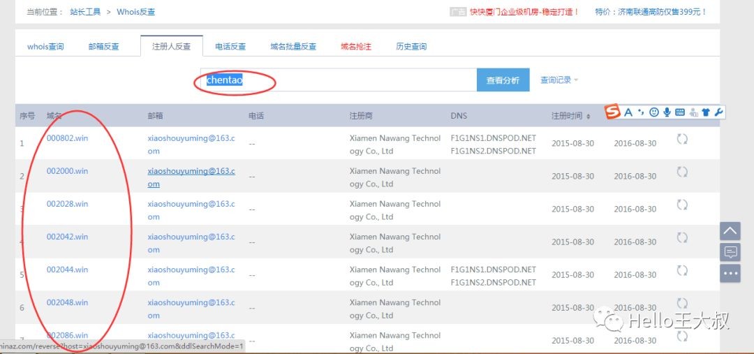The width and height of the screenshot is (754, 354).
Task: Expand the 查询记录 dropdown
Action: [x=559, y=80]
